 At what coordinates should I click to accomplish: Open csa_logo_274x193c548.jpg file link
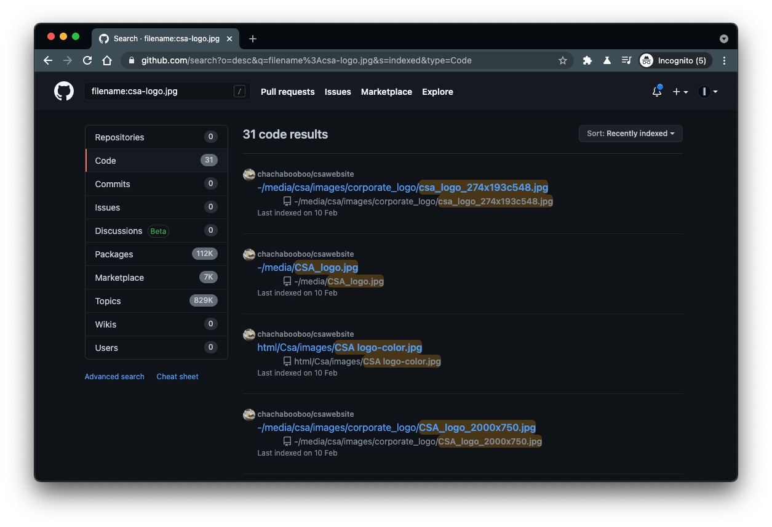click(x=403, y=187)
